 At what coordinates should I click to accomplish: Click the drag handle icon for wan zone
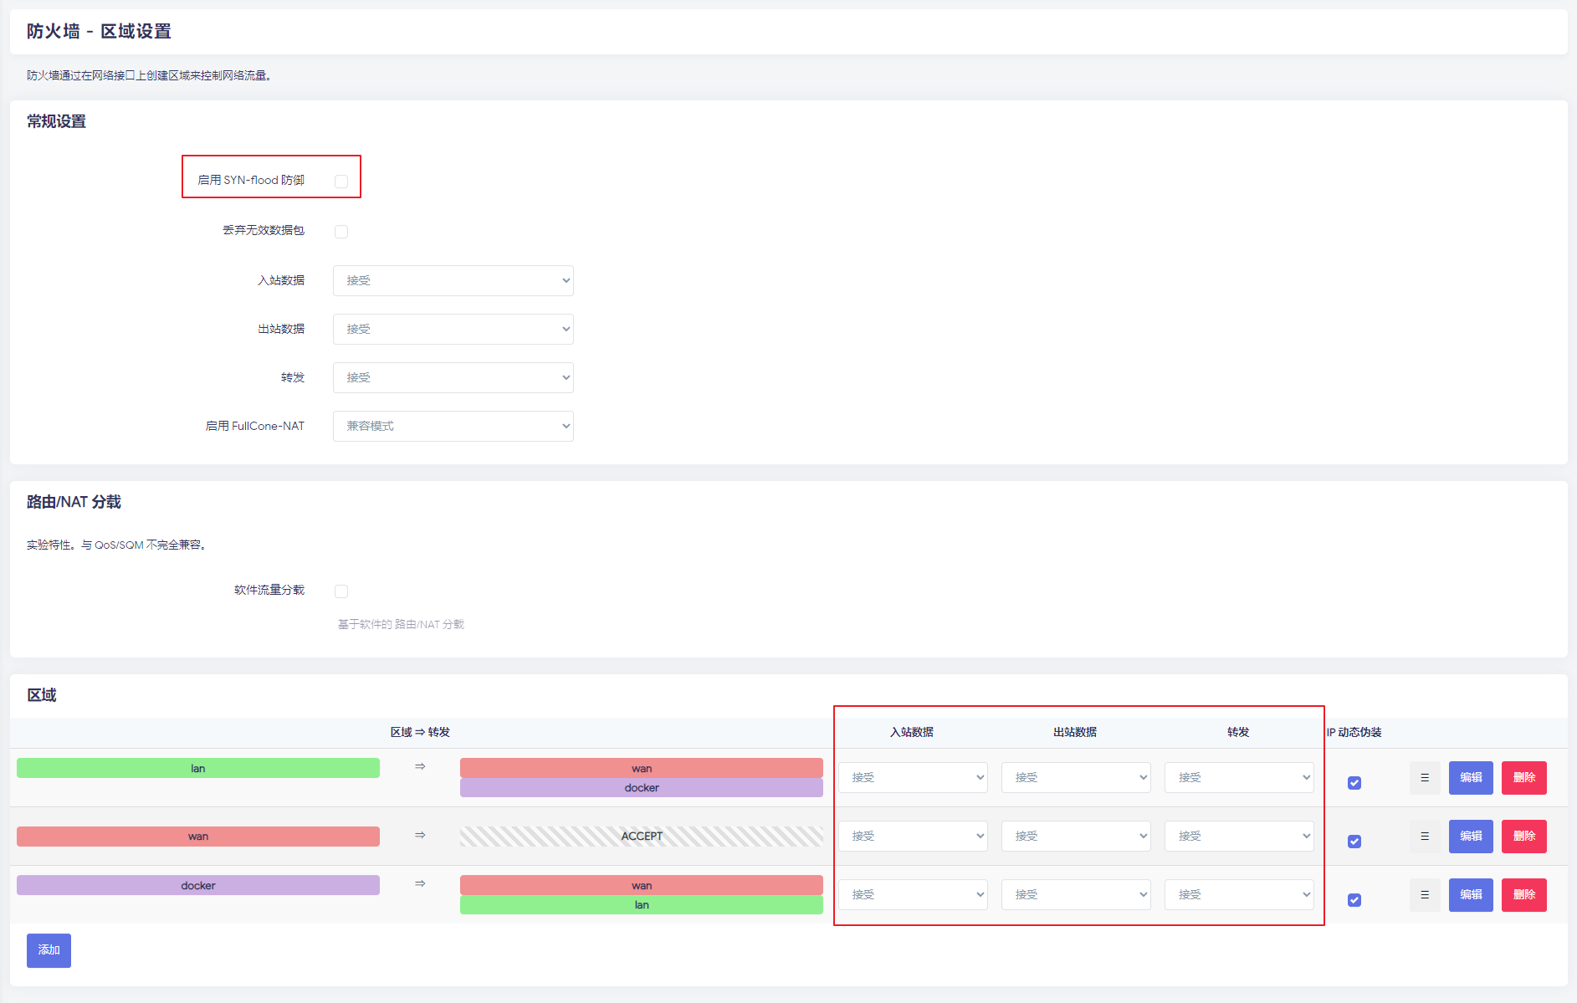[1424, 836]
